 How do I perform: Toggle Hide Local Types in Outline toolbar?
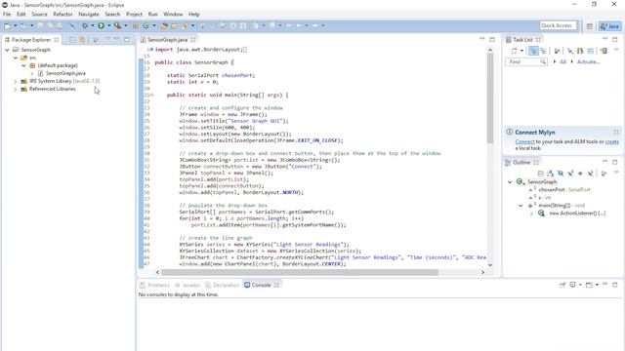590,174
